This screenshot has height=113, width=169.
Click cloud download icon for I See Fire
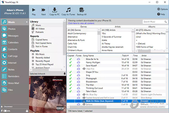(84, 69)
